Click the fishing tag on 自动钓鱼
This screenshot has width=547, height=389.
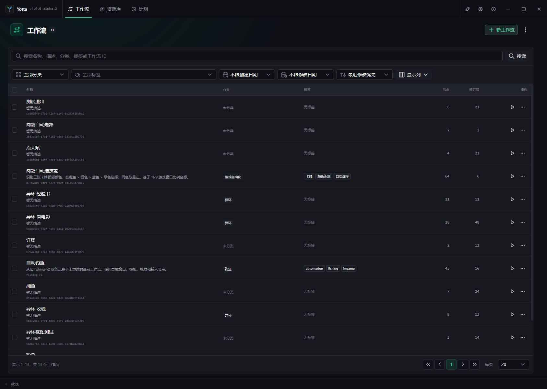[333, 268]
